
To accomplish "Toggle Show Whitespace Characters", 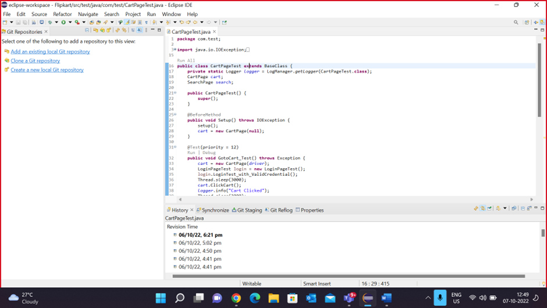I will [146, 22].
